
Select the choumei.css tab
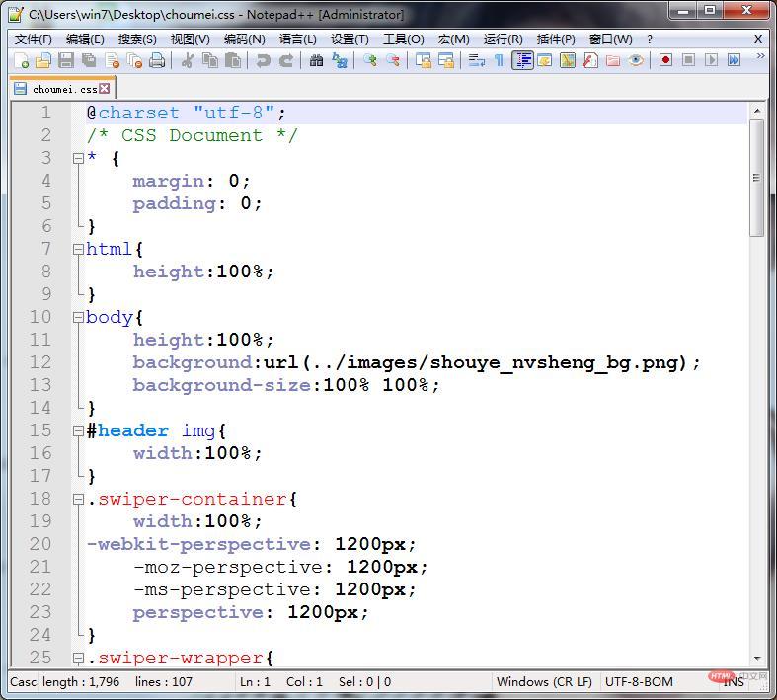pyautogui.click(x=62, y=89)
